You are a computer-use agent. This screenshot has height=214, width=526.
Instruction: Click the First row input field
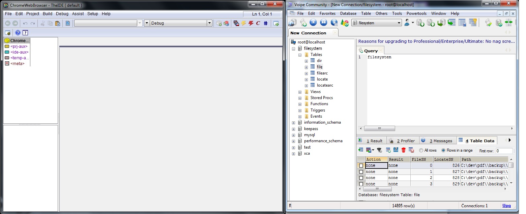503,151
